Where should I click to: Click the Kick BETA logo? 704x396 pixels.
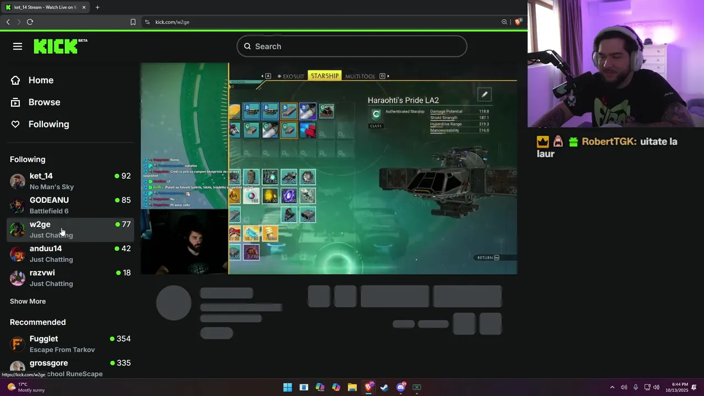coord(61,46)
